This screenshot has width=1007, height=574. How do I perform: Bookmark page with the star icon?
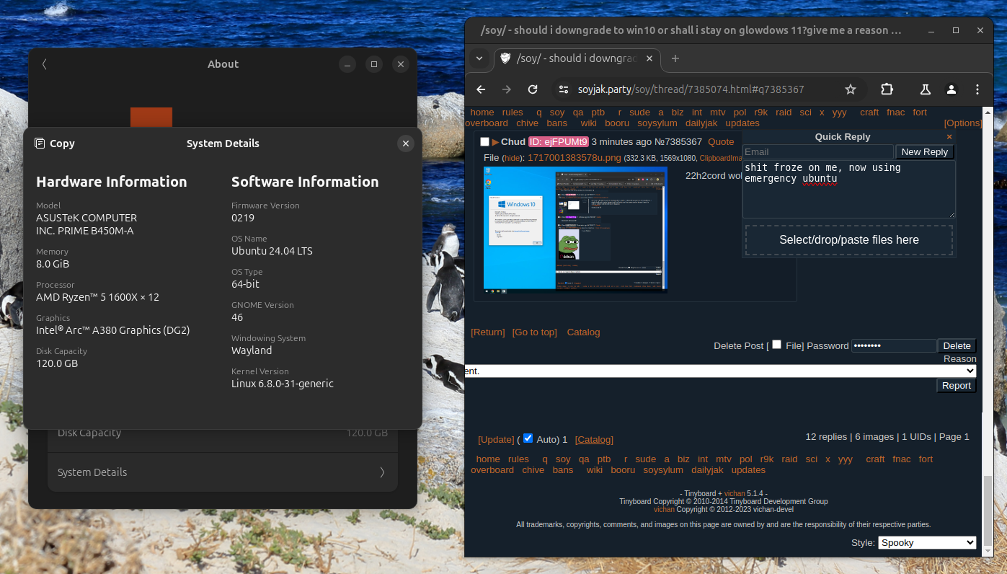coord(851,89)
